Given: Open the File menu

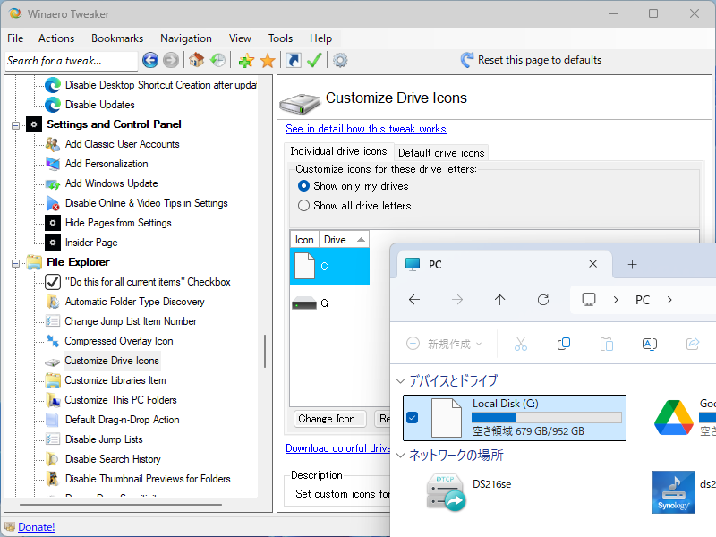Looking at the screenshot, I should (15, 38).
